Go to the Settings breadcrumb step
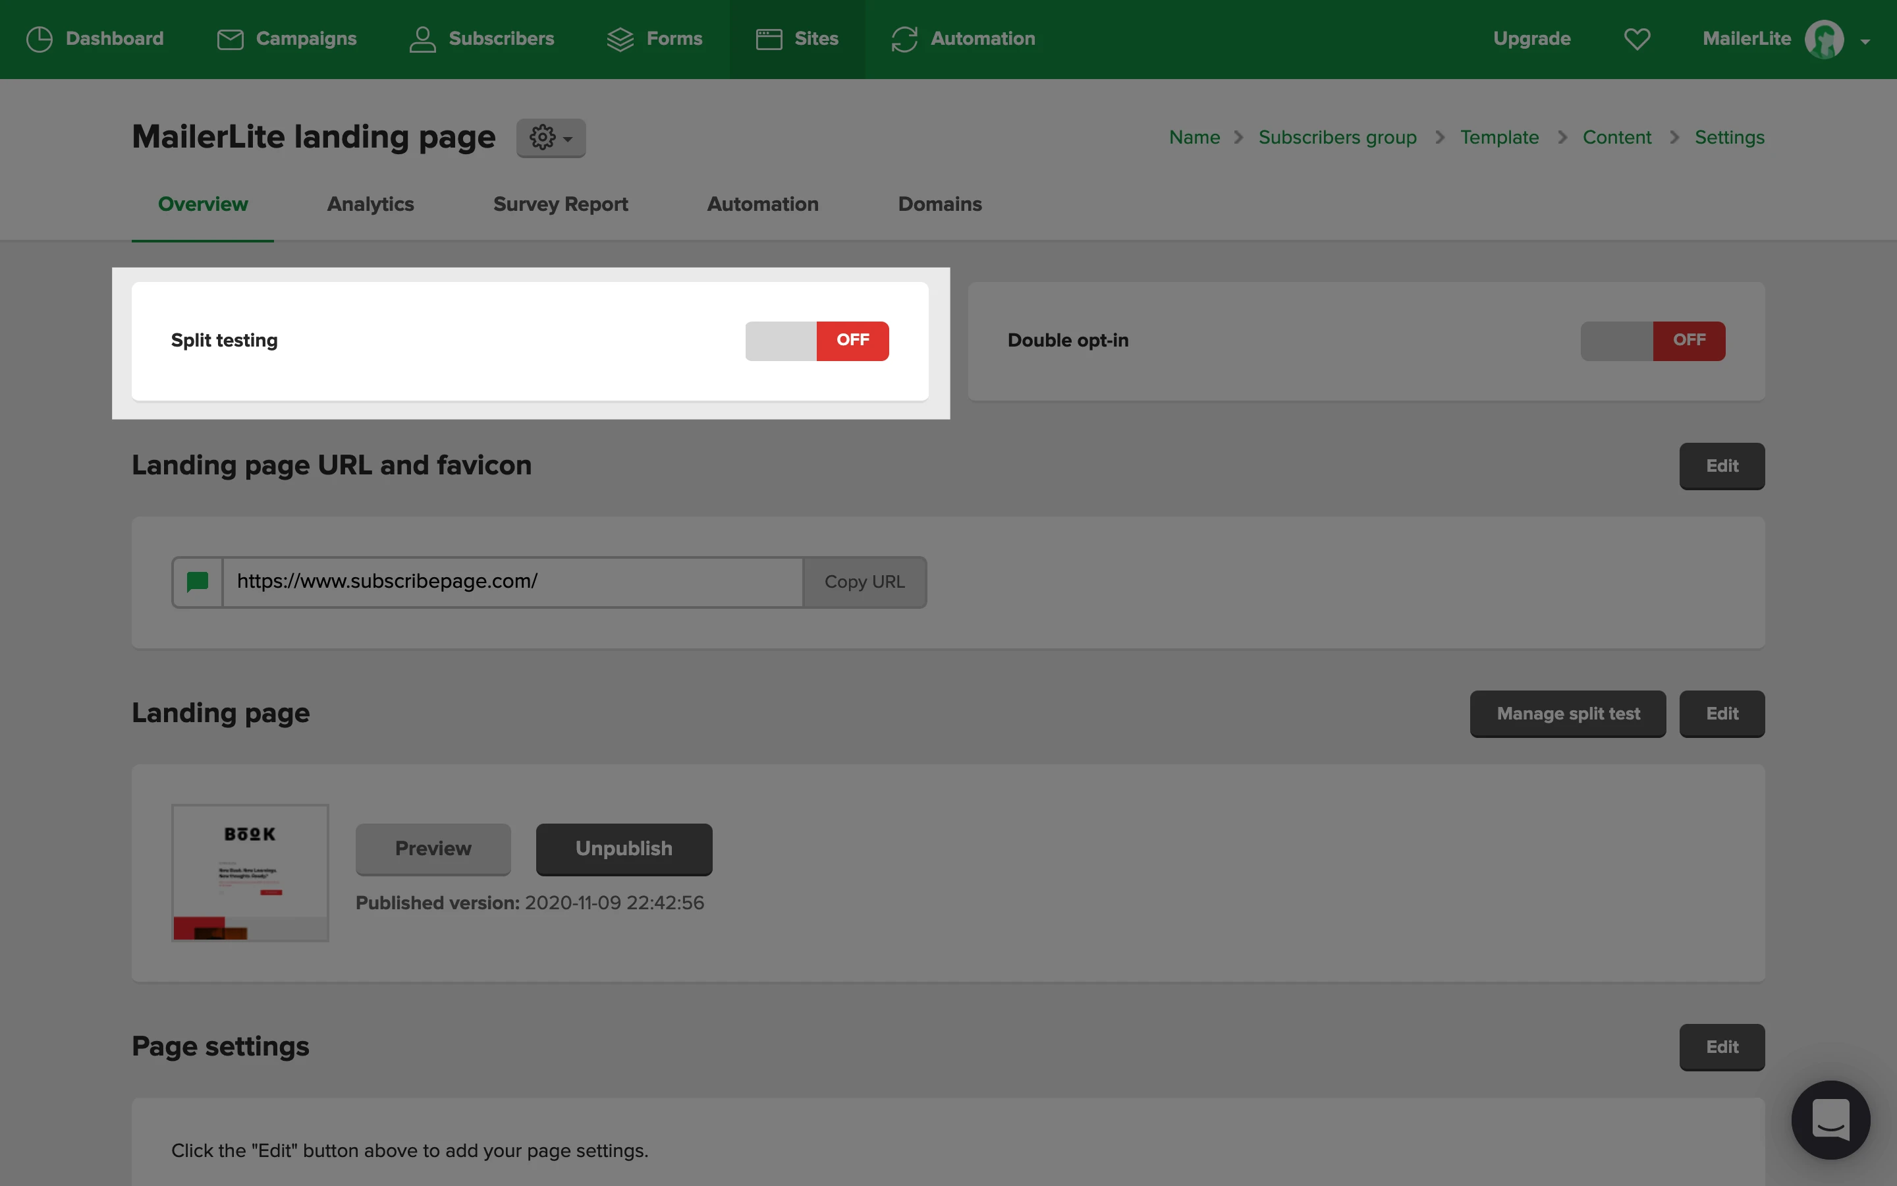This screenshot has width=1897, height=1186. coord(1729,137)
